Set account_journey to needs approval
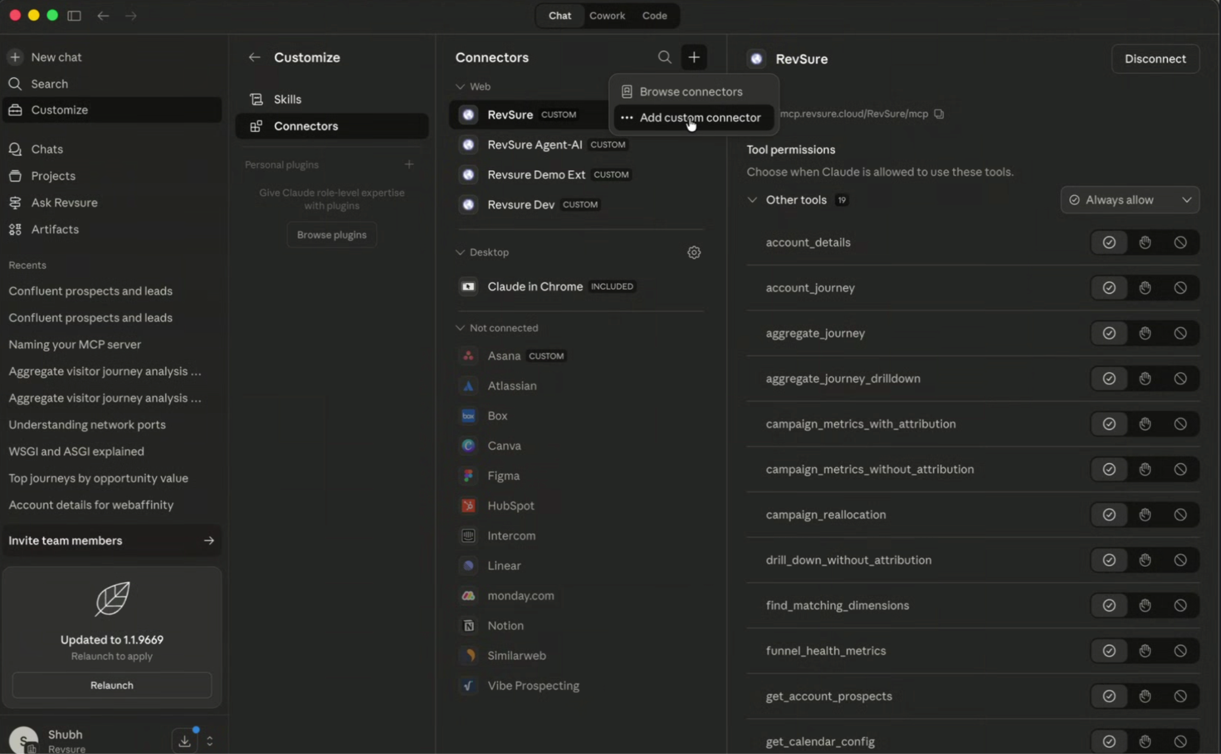 click(1145, 288)
